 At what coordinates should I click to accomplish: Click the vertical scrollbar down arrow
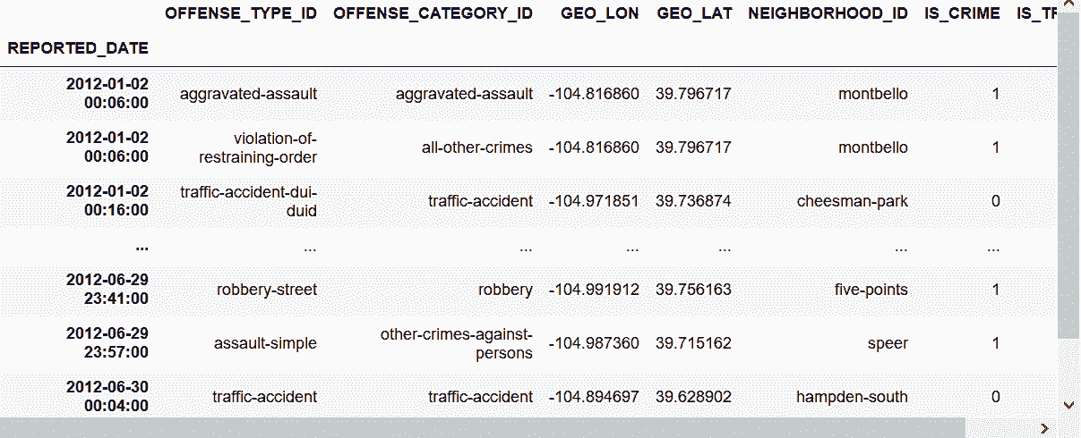(x=1068, y=405)
